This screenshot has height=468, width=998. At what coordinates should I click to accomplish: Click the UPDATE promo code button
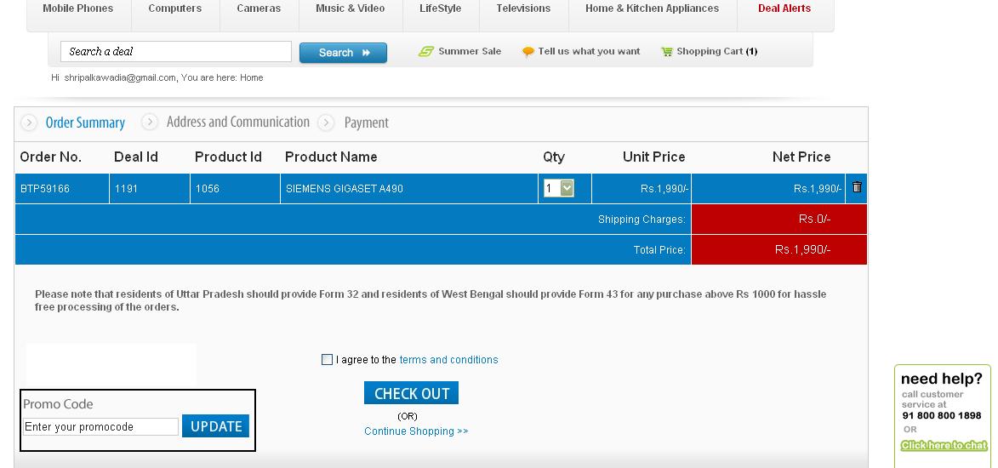[216, 426]
